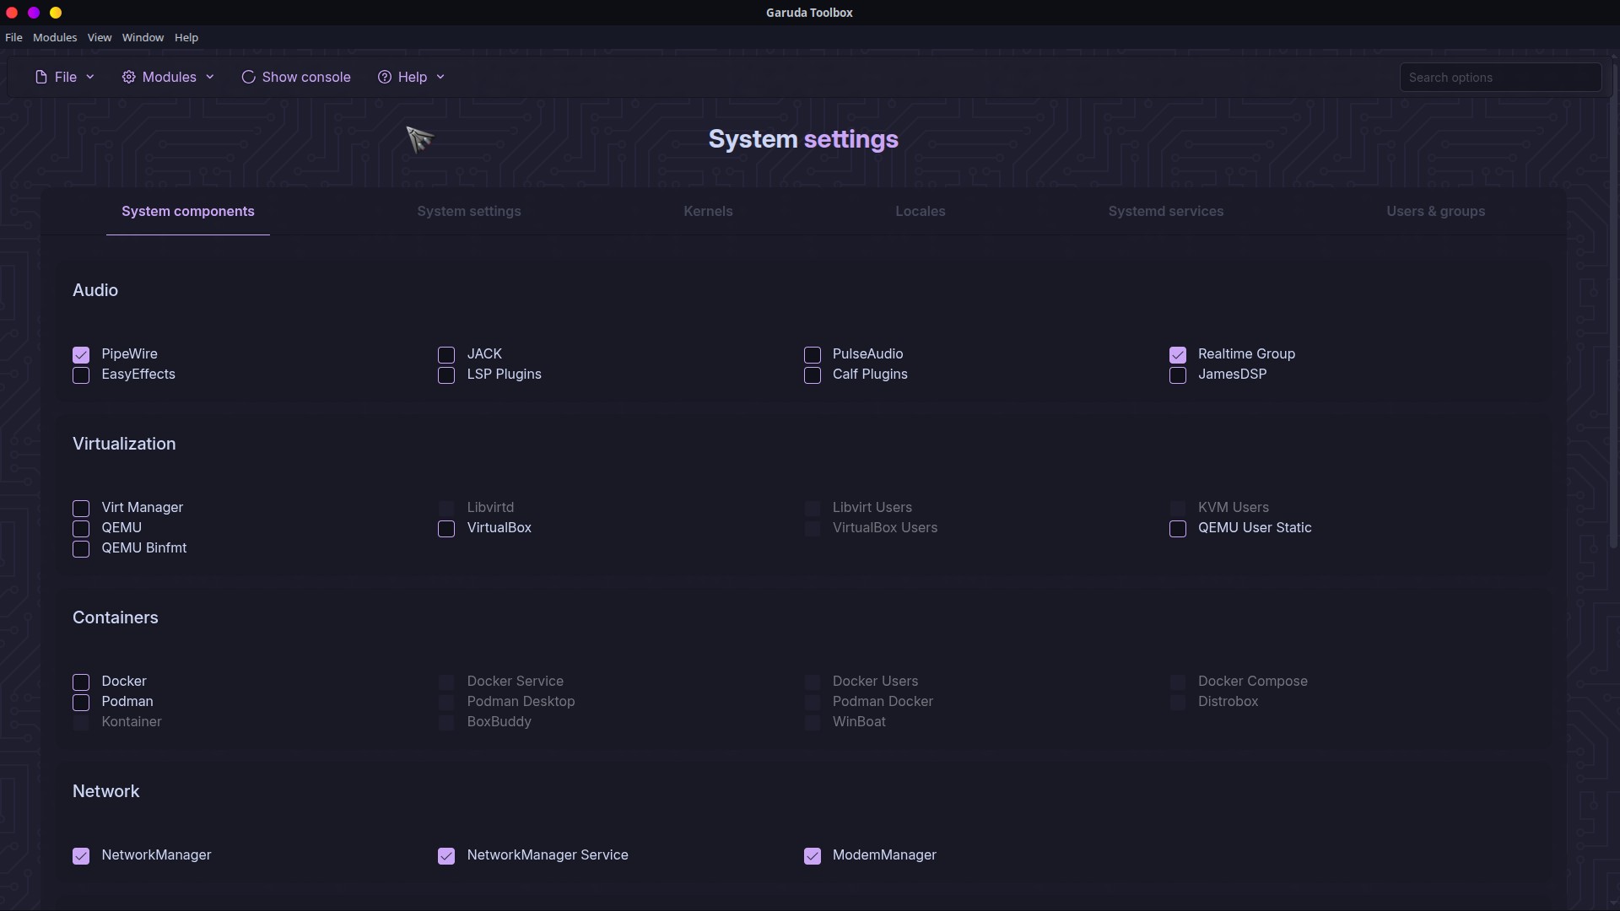Expand the File dropdown chevron
This screenshot has height=911, width=1620.
click(90, 77)
